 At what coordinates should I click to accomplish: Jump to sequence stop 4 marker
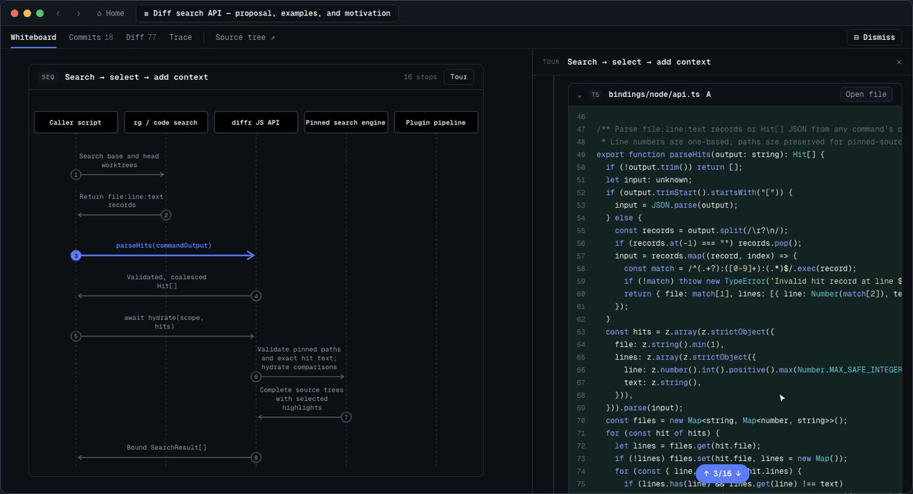click(x=256, y=296)
